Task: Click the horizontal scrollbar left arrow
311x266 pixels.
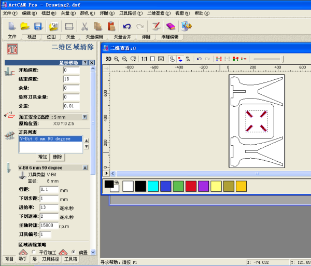Action: point(113,173)
